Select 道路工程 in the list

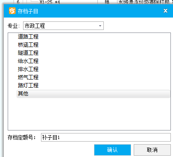tap(28, 37)
